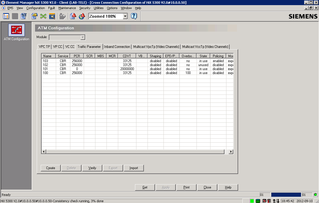Switch to the VP CC tab
Image resolution: width=319 pixels, height=203 pixels.
coord(58,47)
